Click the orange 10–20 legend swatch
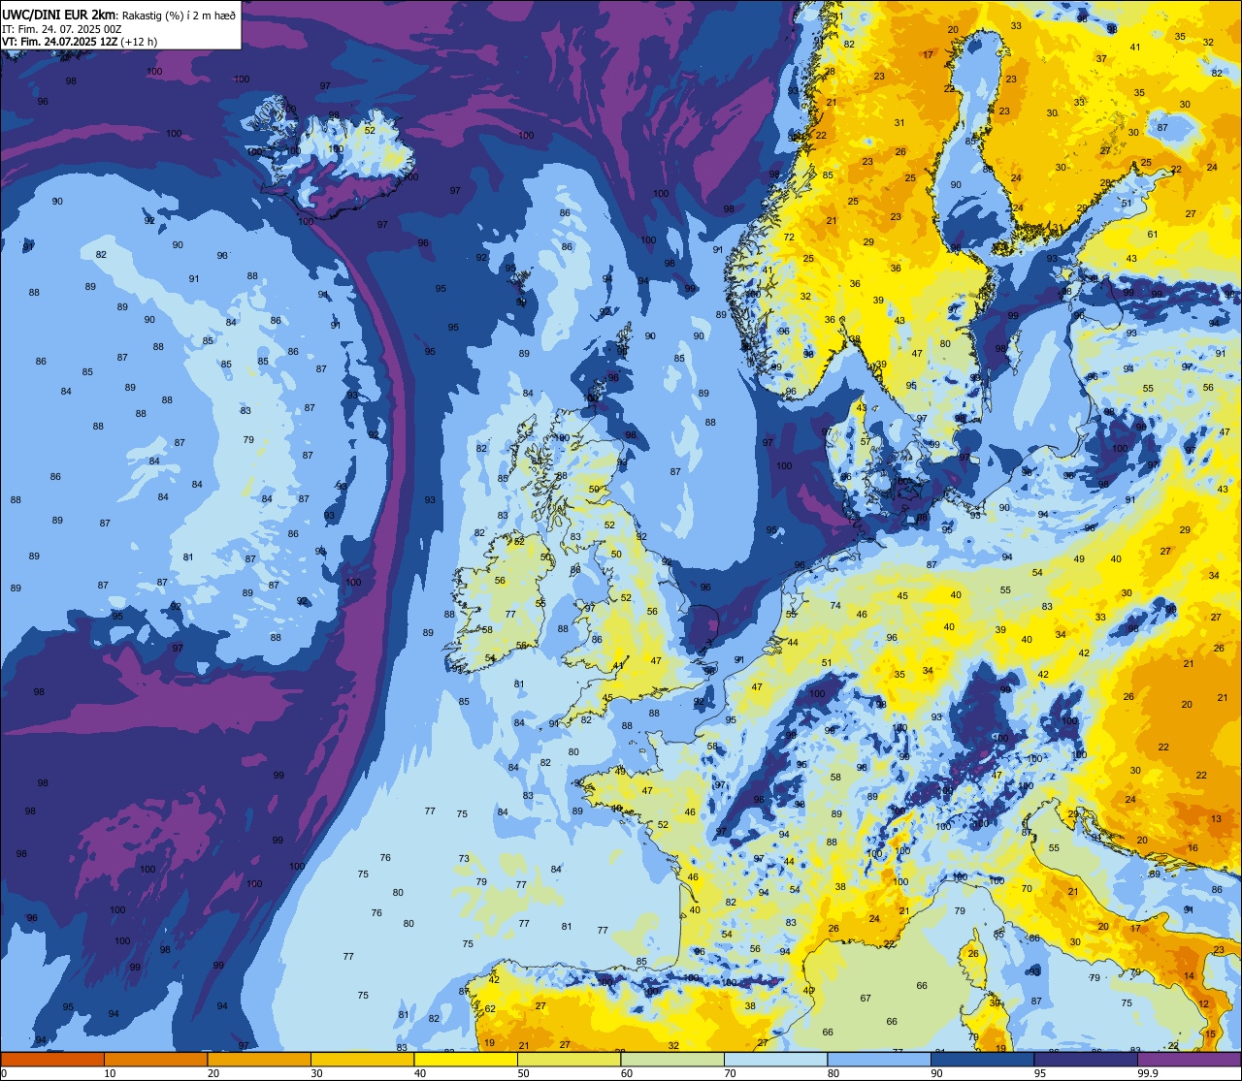The image size is (1242, 1081). pos(155,1059)
